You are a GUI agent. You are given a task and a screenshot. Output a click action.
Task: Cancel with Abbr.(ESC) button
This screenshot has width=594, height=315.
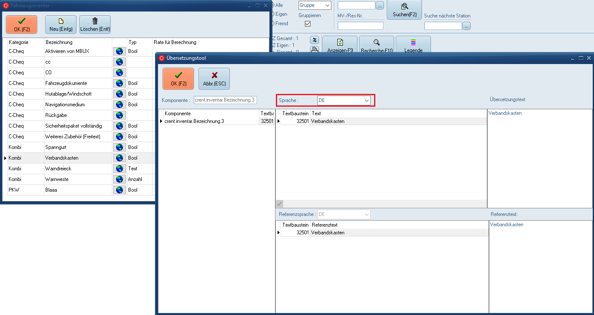214,79
